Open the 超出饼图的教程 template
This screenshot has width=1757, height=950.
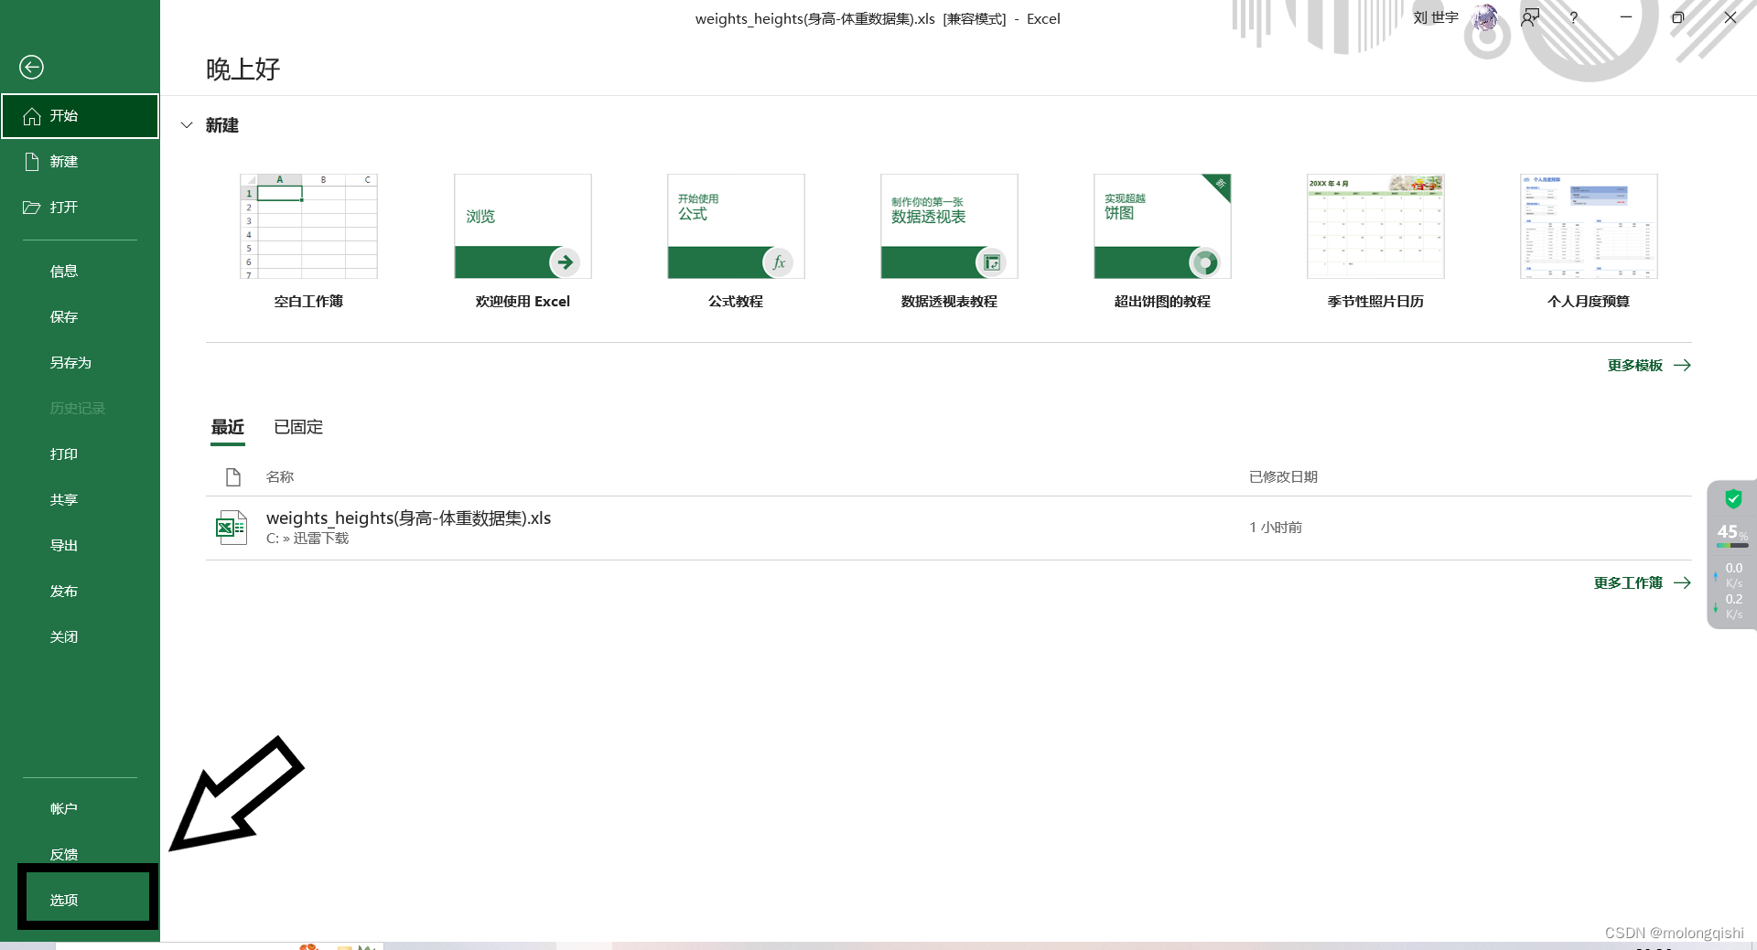[1162, 241]
